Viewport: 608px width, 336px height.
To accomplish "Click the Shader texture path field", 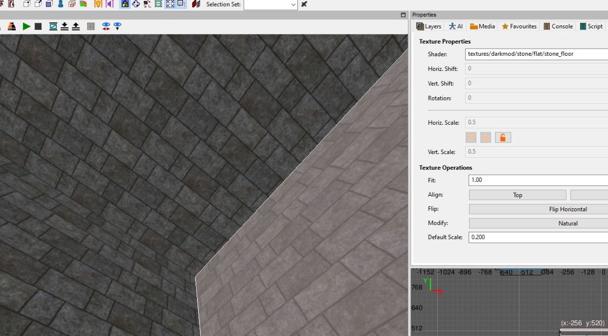I will pos(537,54).
